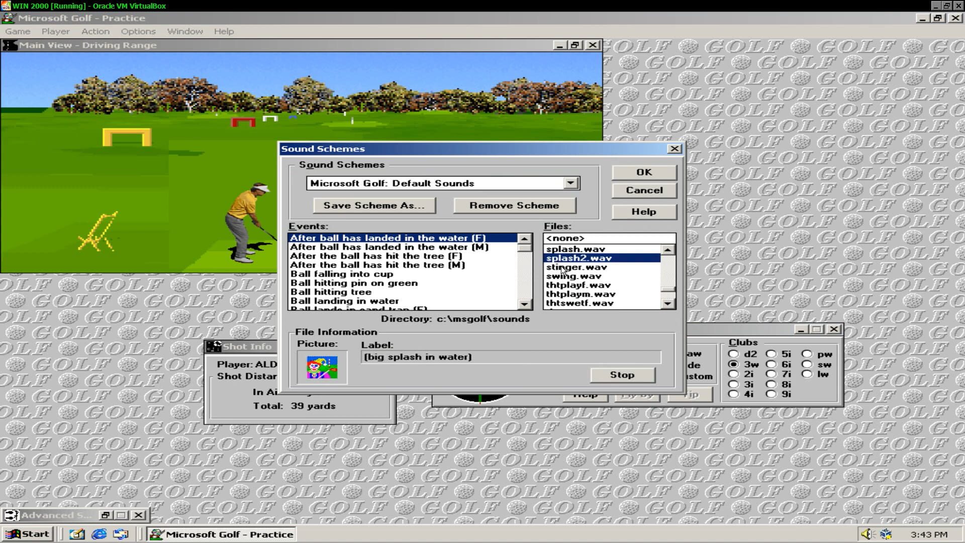Image resolution: width=965 pixels, height=543 pixels.
Task: Click the Microsoft Golf - Practice taskbar button
Action: coord(222,534)
